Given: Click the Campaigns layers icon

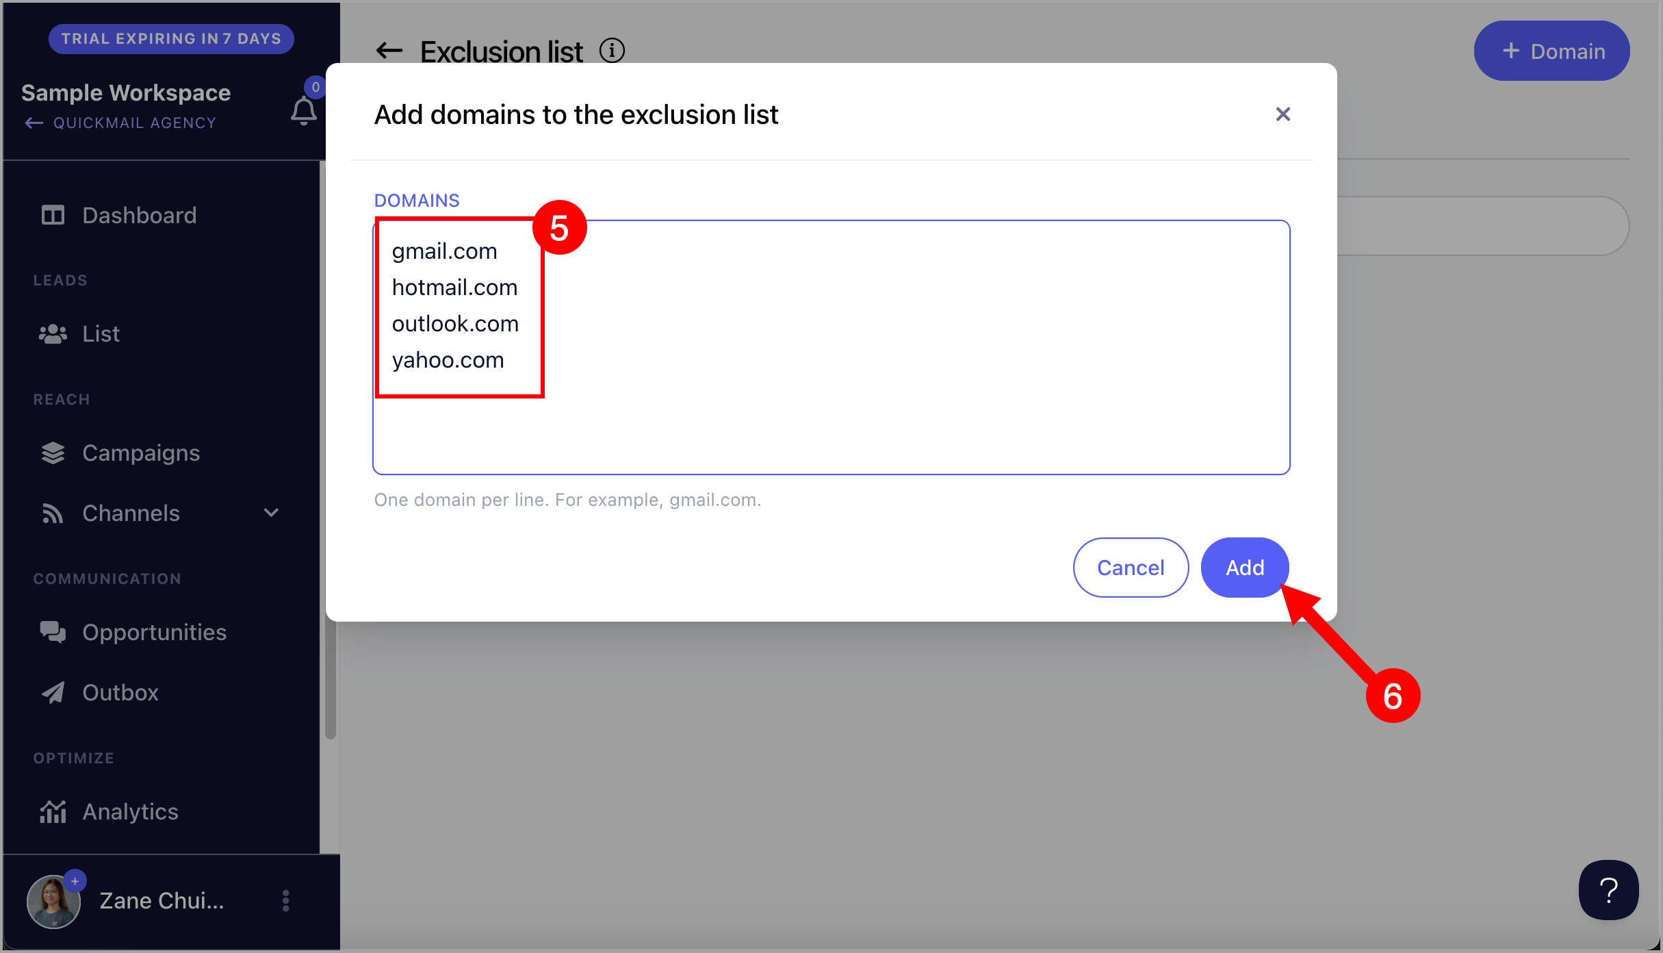Looking at the screenshot, I should click(53, 453).
